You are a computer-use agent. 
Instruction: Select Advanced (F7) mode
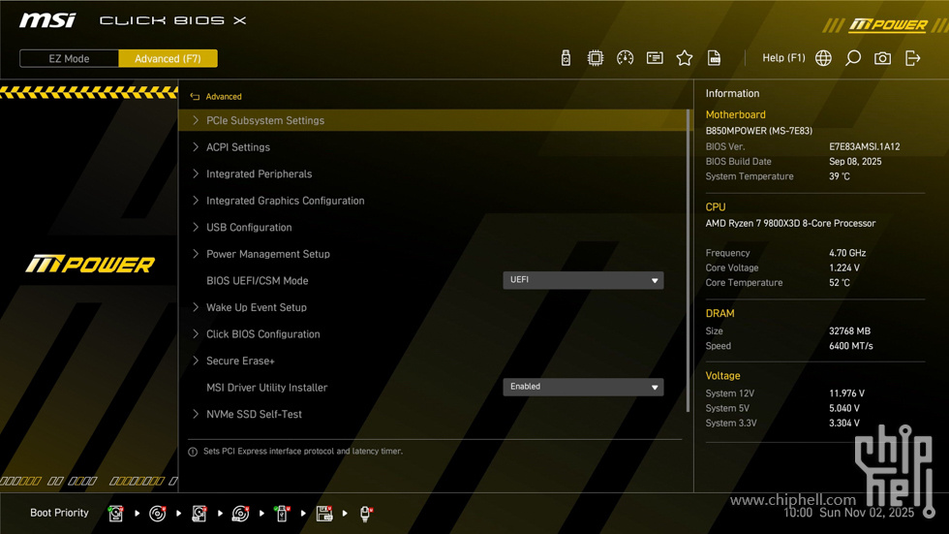pos(168,58)
